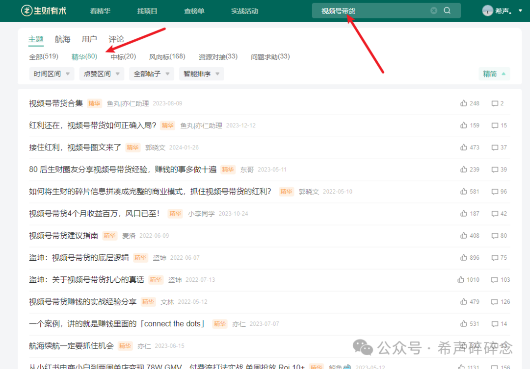
Task: Click the search magnifier icon
Action: (446, 10)
